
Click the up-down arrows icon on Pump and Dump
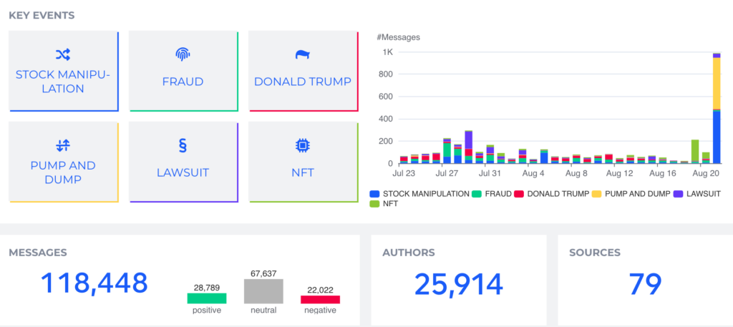62,145
